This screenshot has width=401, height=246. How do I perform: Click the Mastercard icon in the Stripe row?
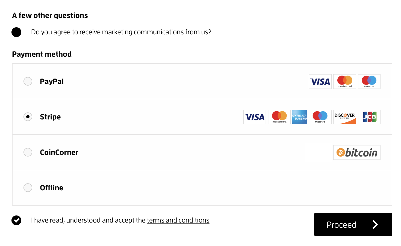point(279,117)
